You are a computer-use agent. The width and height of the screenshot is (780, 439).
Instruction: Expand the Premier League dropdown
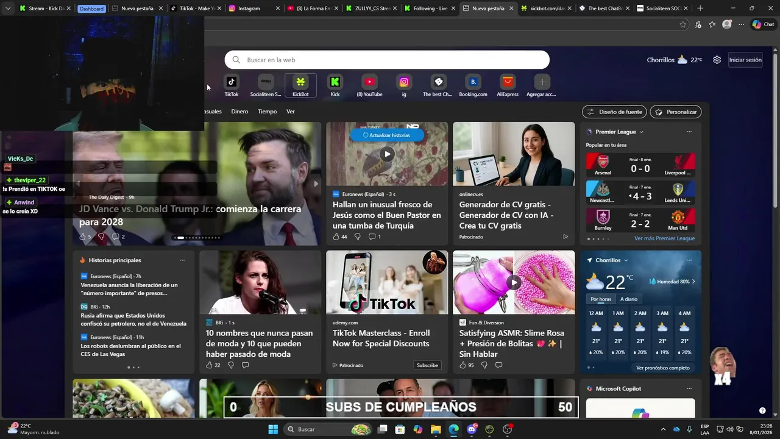tap(641, 132)
